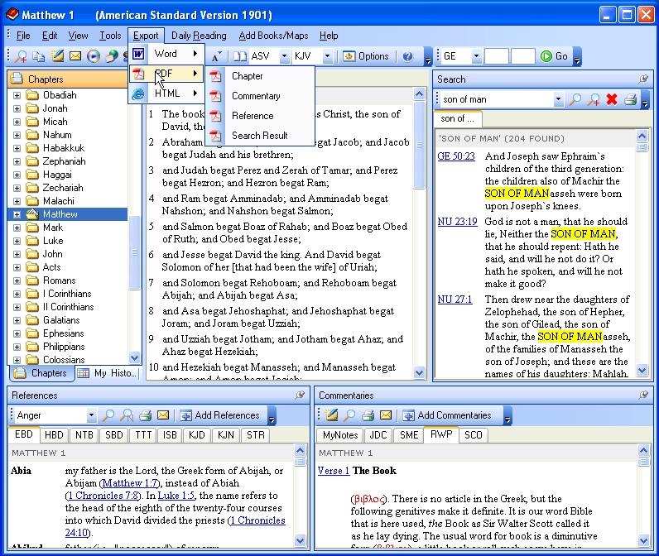Choose Commentary in PDF export submenu

pyautogui.click(x=260, y=96)
